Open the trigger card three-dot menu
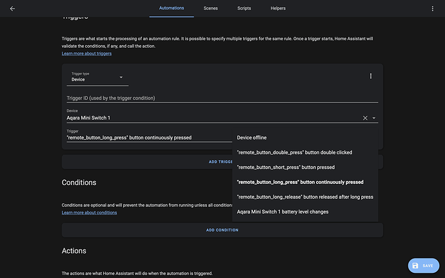The height and width of the screenshot is (278, 445). click(x=370, y=76)
